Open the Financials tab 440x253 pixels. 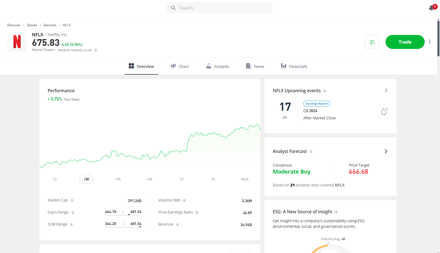(x=294, y=66)
